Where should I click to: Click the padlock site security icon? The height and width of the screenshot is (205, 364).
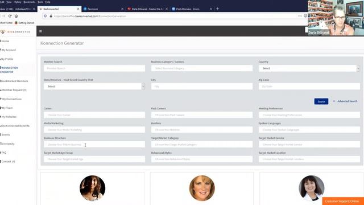[51, 16]
